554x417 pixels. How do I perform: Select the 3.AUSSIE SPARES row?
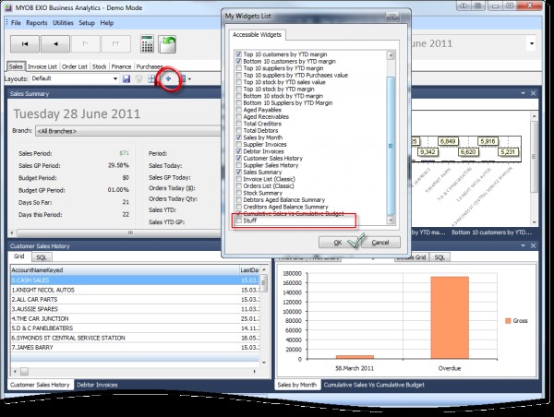(x=135, y=309)
